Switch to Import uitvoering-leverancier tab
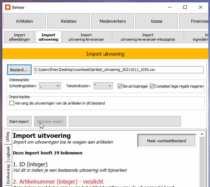 [86, 37]
